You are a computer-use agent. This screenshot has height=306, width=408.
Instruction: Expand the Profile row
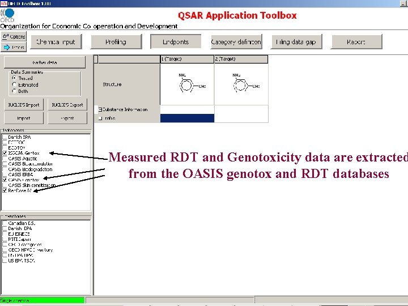[x=100, y=118]
